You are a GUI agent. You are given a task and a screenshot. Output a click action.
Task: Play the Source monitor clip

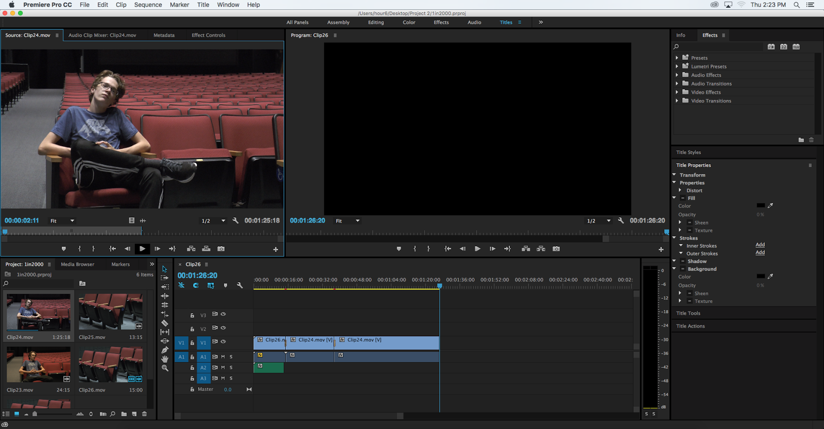[142, 249]
